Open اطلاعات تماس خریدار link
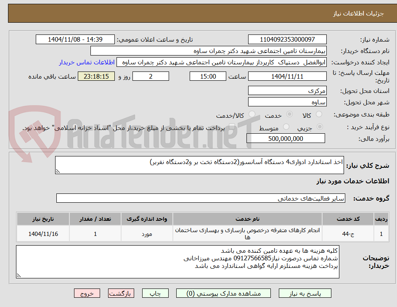This screenshot has width=397, height=307. coord(87,62)
